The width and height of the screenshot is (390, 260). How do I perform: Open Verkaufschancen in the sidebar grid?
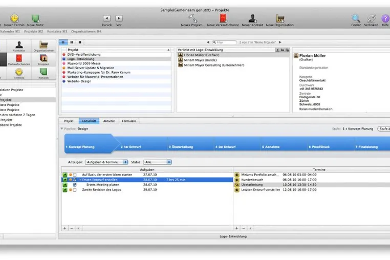click(19, 60)
